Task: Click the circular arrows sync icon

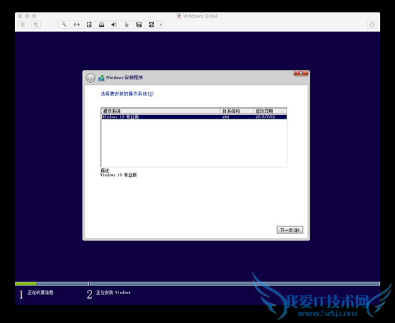Action: tap(151, 24)
